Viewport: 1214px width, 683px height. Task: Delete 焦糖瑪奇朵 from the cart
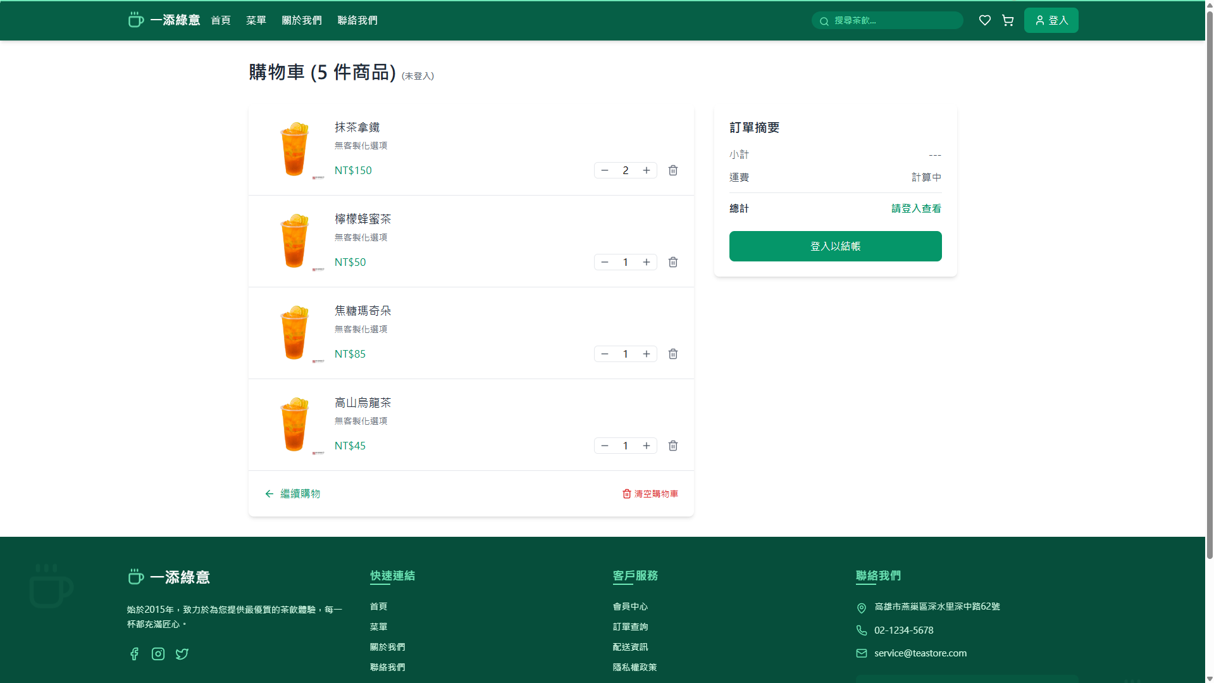tap(673, 354)
